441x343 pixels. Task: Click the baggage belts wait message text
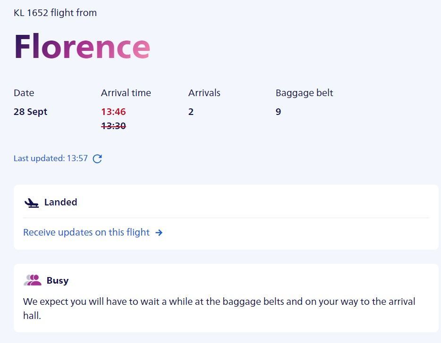(219, 309)
